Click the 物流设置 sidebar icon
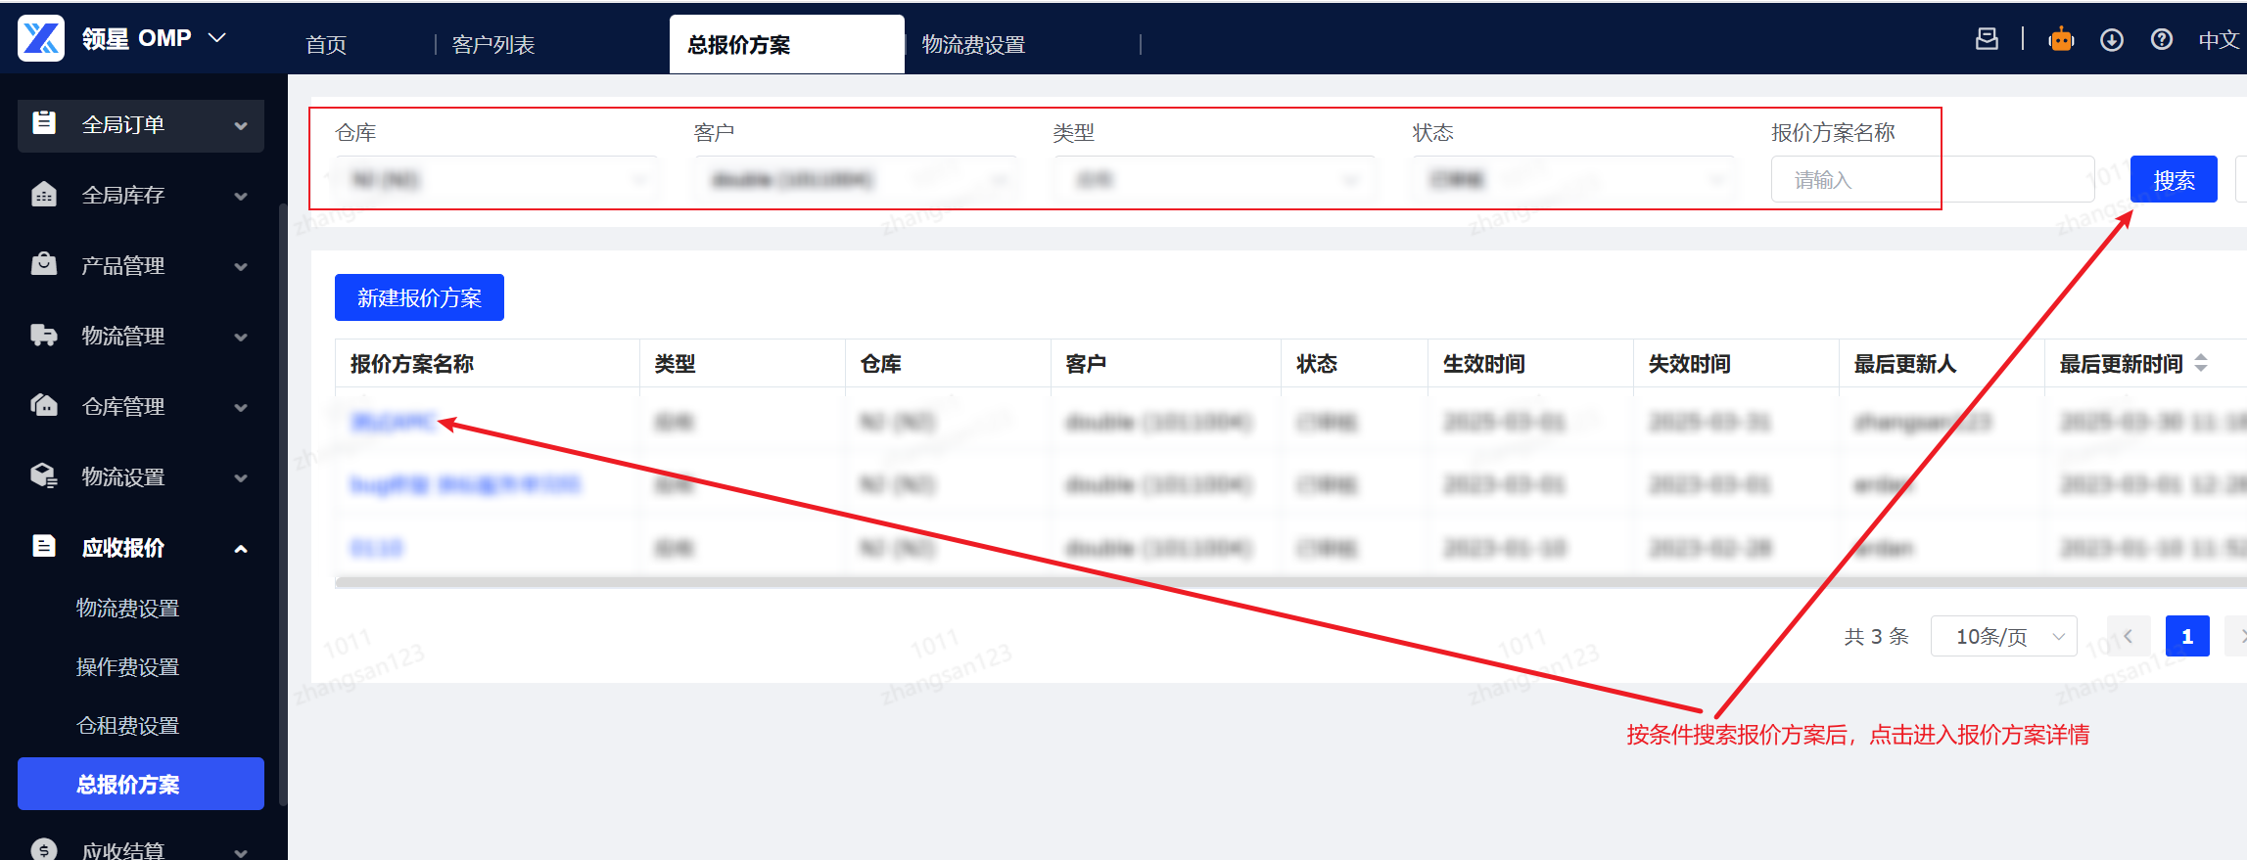Viewport: 2247px width, 860px height. [x=44, y=475]
